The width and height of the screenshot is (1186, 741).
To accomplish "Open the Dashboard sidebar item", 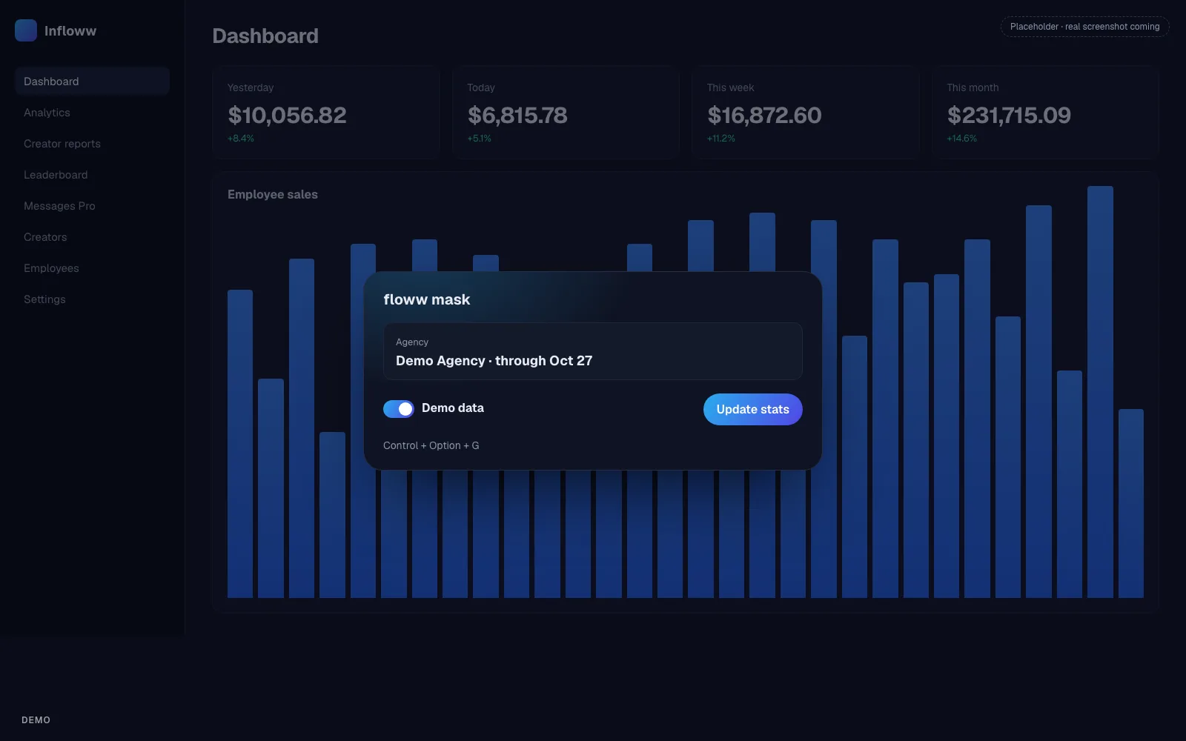I will pyautogui.click(x=92, y=82).
